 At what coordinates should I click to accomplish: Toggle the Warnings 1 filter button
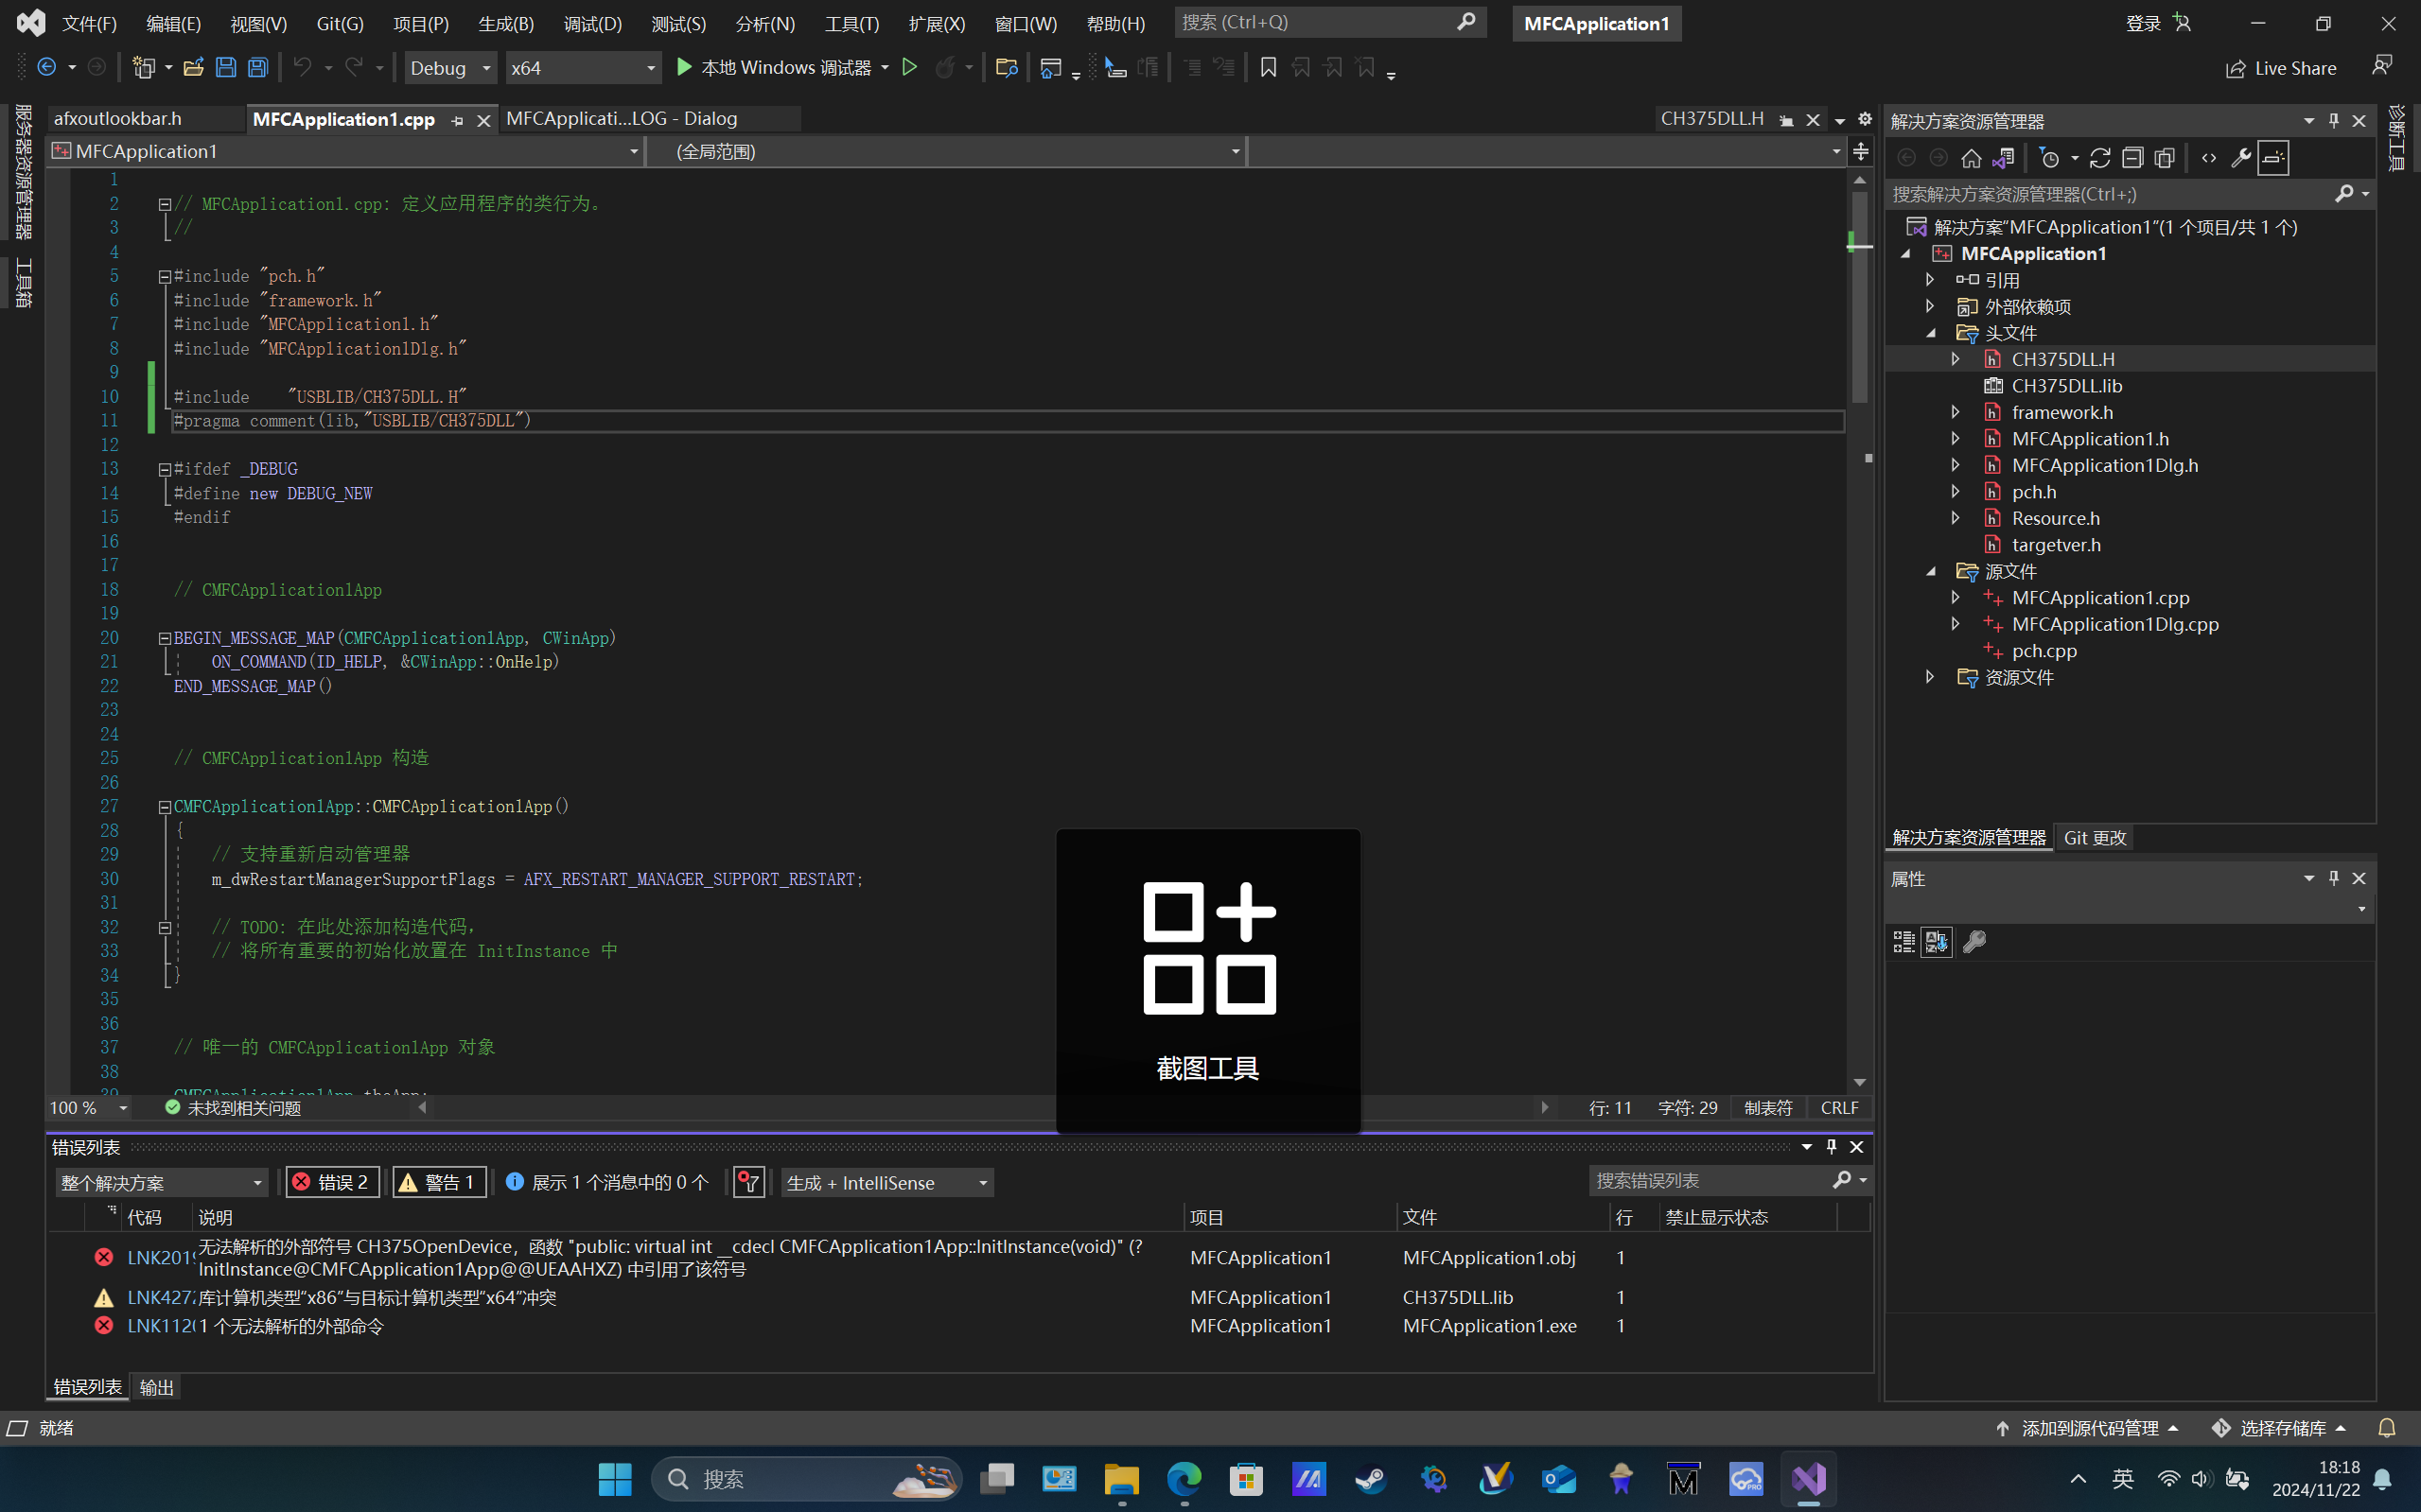[439, 1182]
